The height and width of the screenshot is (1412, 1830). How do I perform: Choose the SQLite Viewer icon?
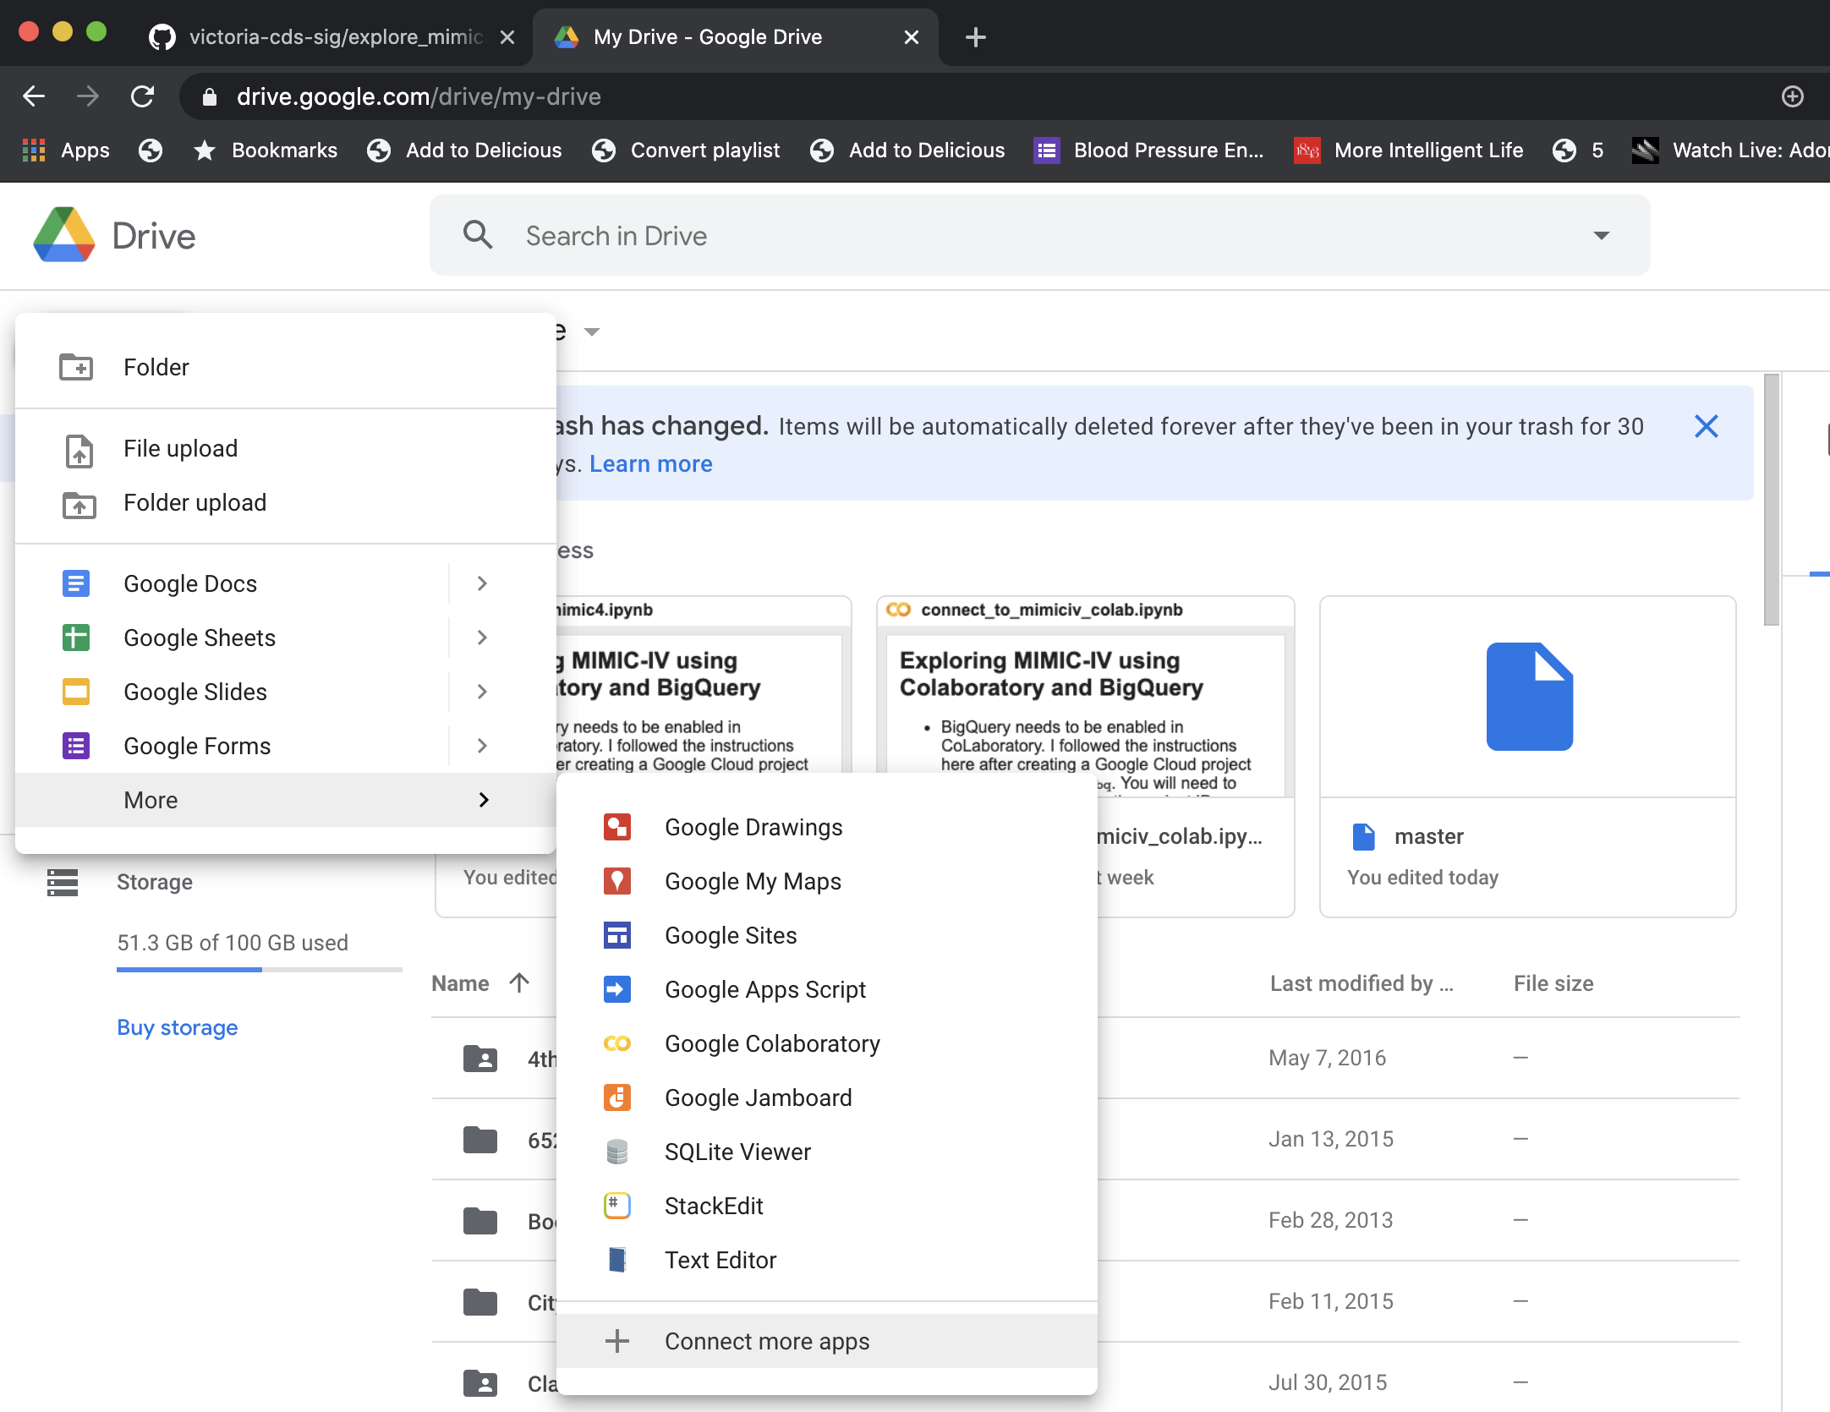616,1152
